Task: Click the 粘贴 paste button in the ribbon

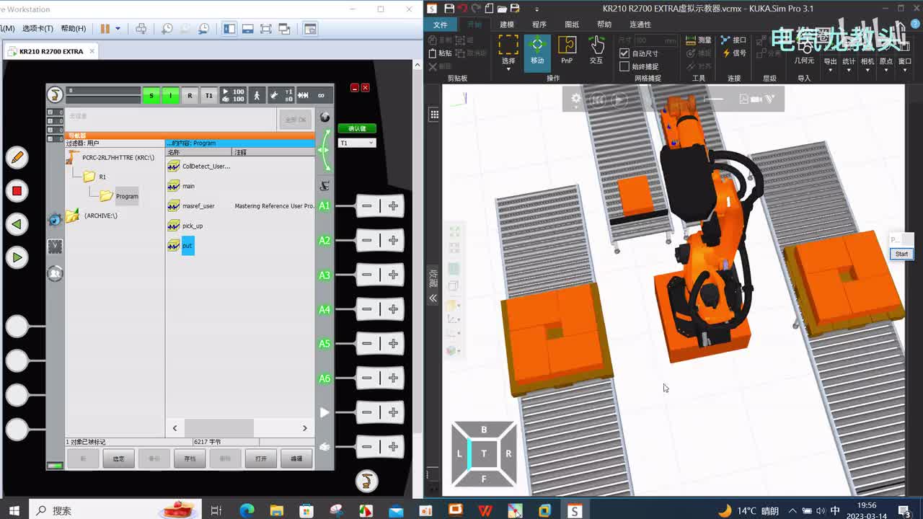Action: (x=441, y=53)
